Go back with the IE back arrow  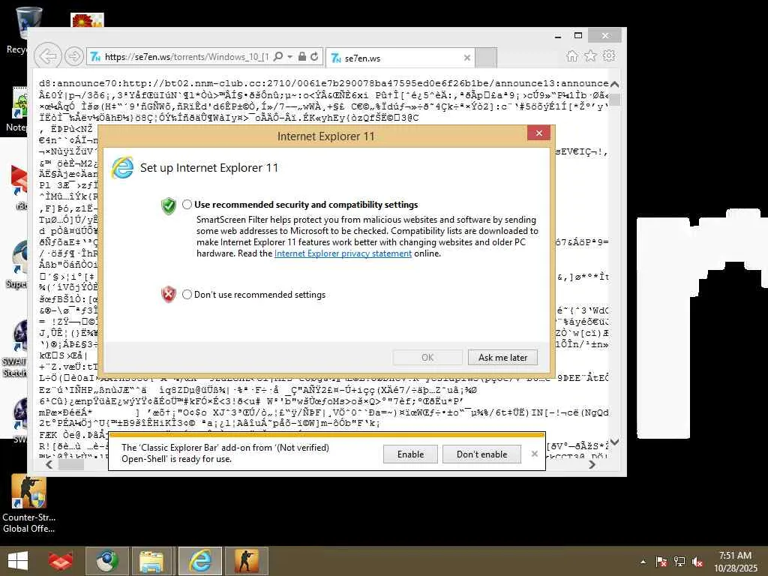[x=48, y=56]
